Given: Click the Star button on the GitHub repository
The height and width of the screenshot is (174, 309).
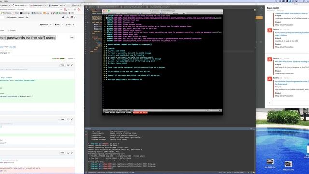Looking at the screenshot, I should click(x=57, y=25).
